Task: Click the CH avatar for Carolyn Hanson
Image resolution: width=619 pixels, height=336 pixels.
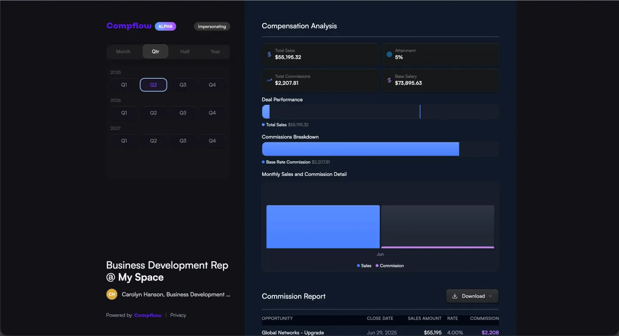Action: 112,294
